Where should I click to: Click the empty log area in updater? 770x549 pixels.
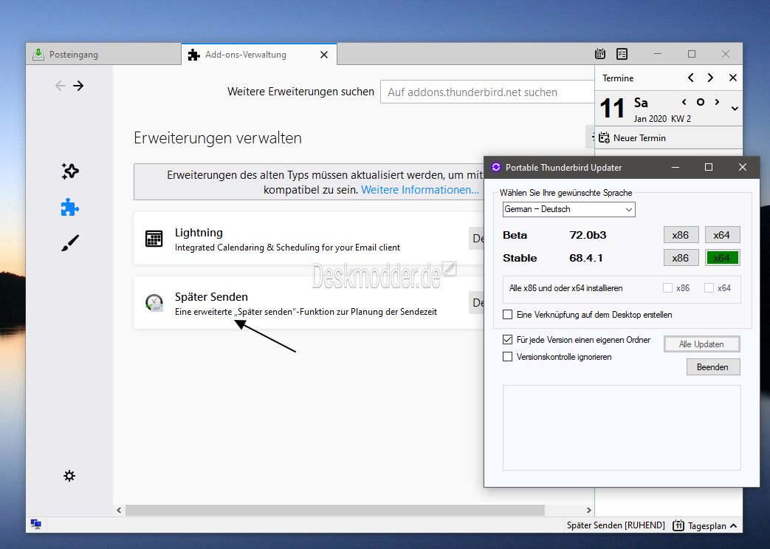(x=621, y=428)
